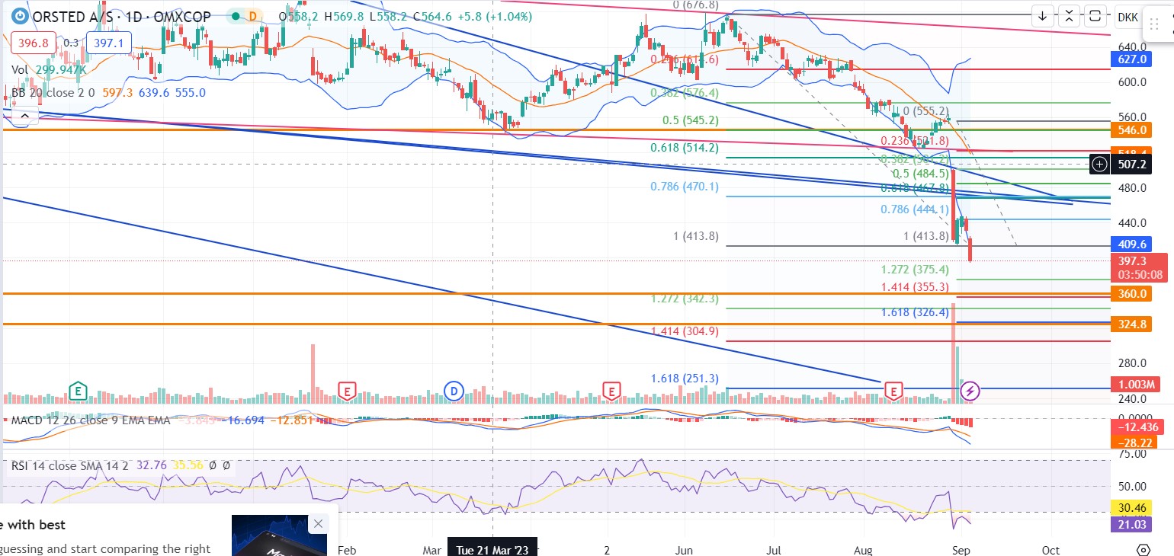
Task: Select the 1.618 (251.3) Fibonacci label
Action: tap(685, 379)
